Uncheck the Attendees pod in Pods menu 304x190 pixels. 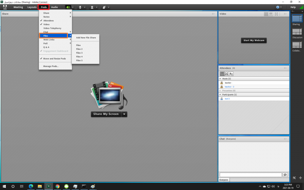tap(48, 21)
